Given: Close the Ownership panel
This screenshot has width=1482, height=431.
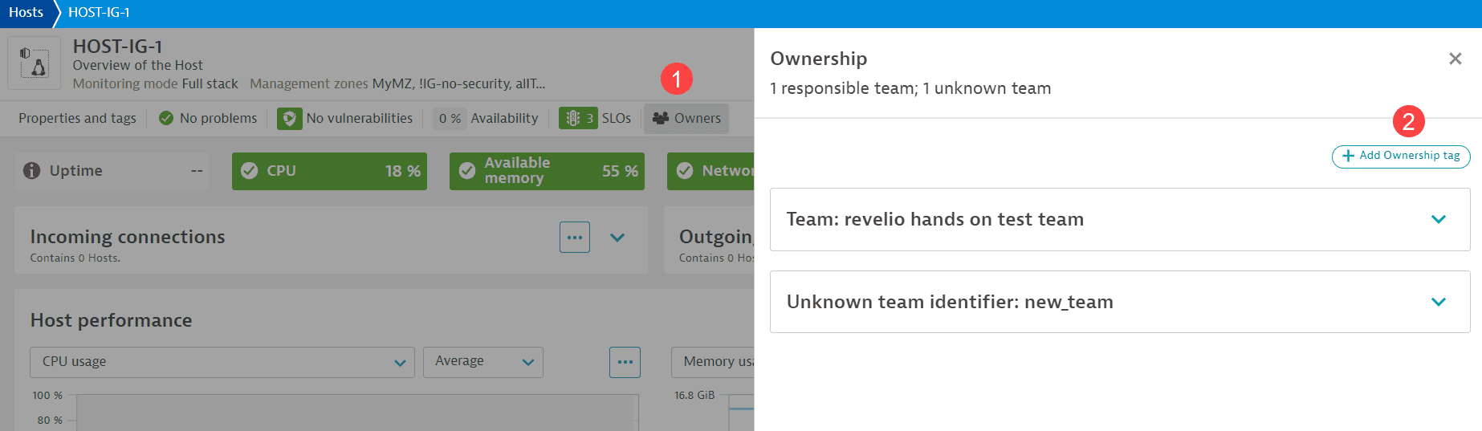Looking at the screenshot, I should point(1455,59).
